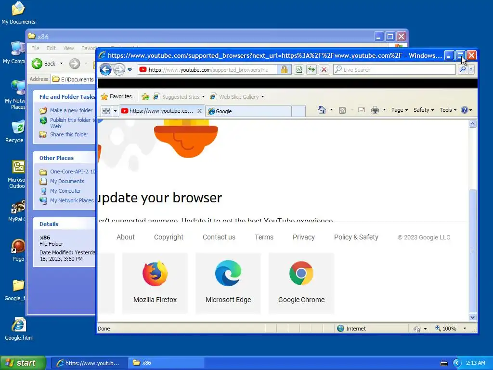Click the IE Back navigation arrow

coord(105,69)
